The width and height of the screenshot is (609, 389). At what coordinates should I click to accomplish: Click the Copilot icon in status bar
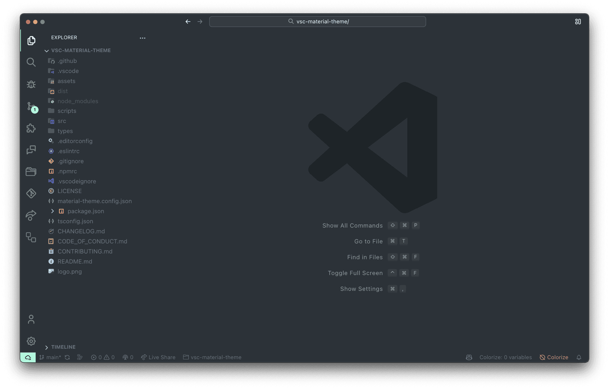(x=469, y=357)
